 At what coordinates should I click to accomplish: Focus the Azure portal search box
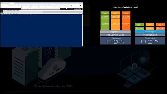click(41, 9)
